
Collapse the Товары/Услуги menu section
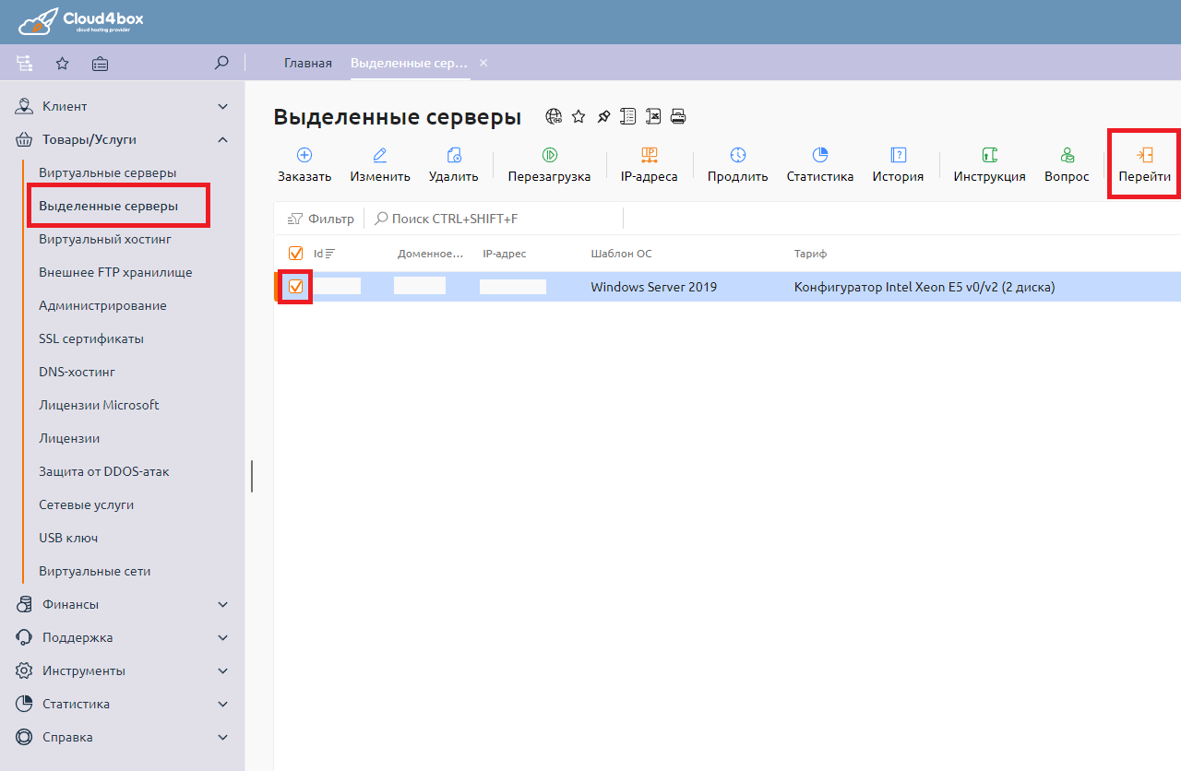[x=122, y=139]
